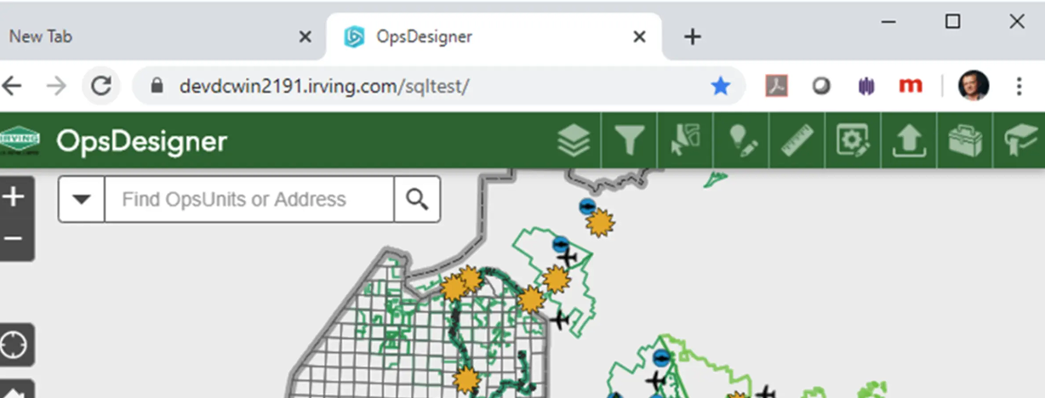Open the Toolbox icon
The height and width of the screenshot is (398, 1045).
click(964, 141)
